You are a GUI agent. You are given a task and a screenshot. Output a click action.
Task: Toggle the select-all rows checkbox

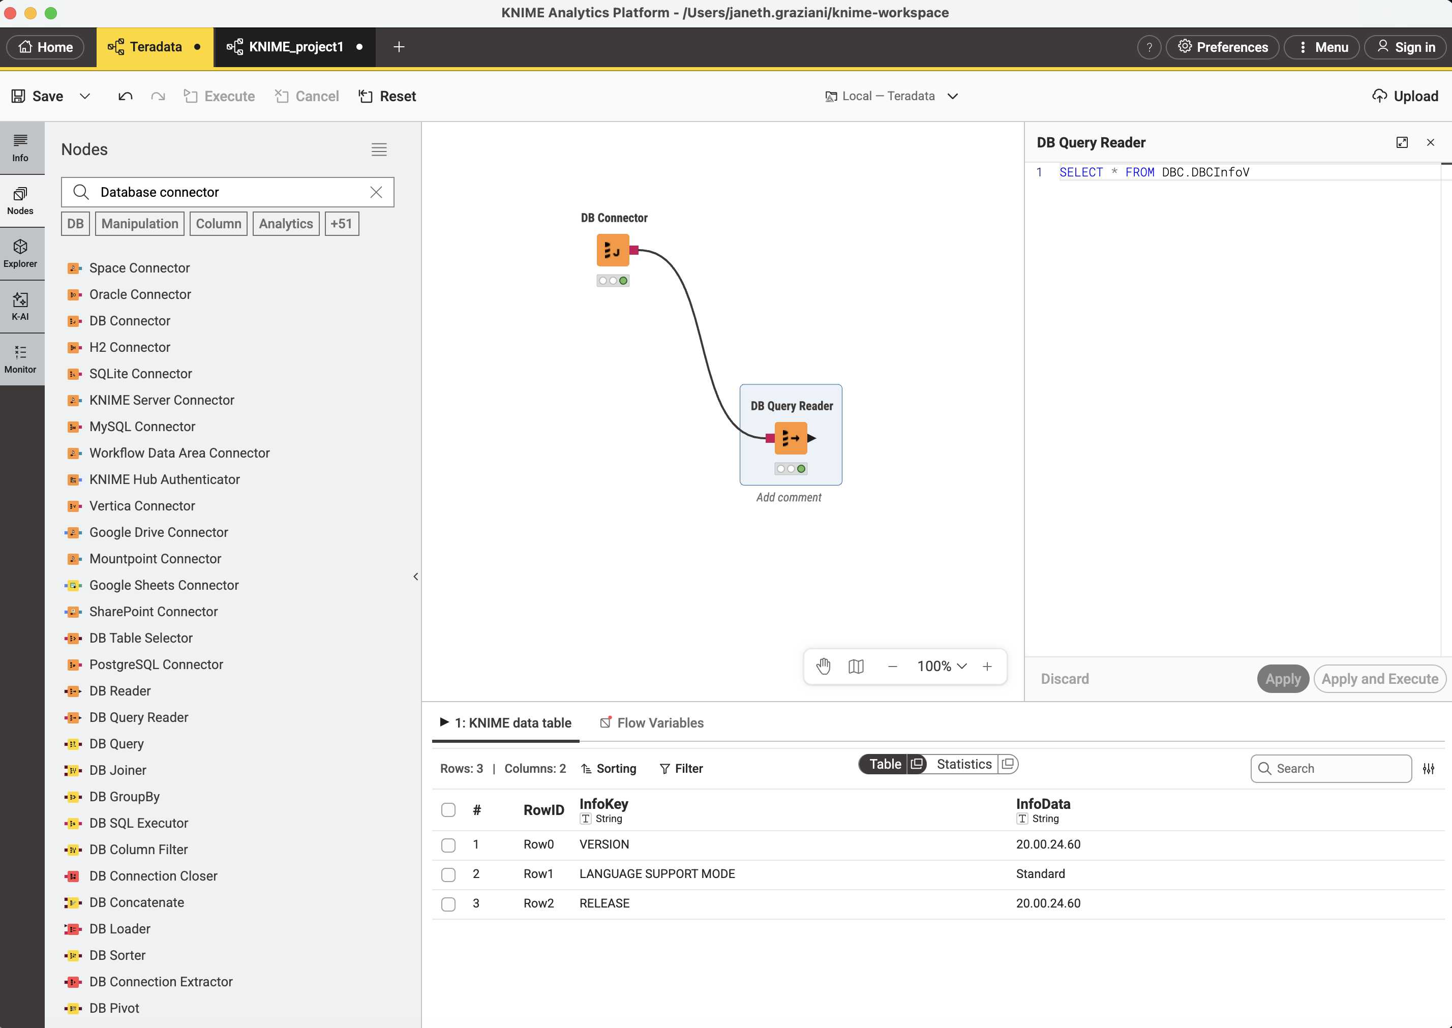[x=448, y=810]
